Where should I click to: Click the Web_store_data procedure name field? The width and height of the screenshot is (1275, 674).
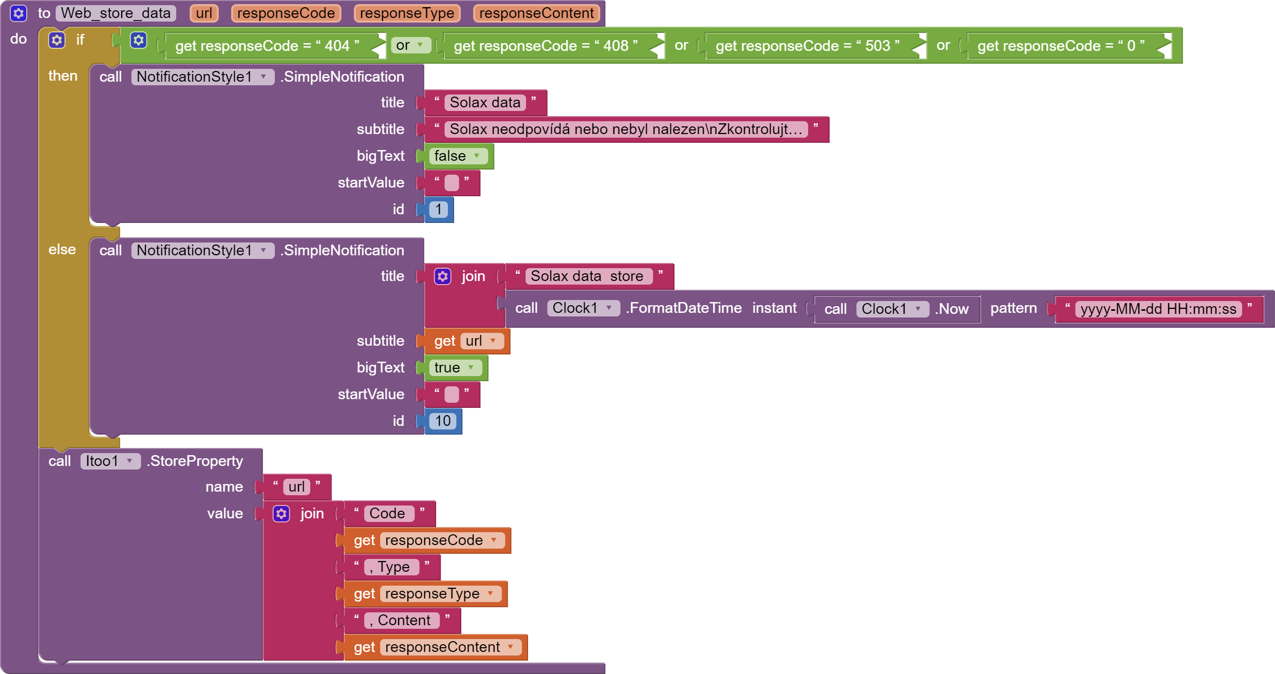pyautogui.click(x=116, y=13)
